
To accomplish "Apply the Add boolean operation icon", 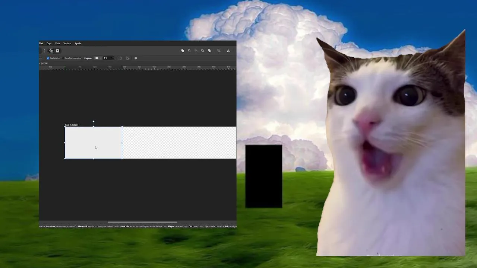I will click(x=183, y=51).
